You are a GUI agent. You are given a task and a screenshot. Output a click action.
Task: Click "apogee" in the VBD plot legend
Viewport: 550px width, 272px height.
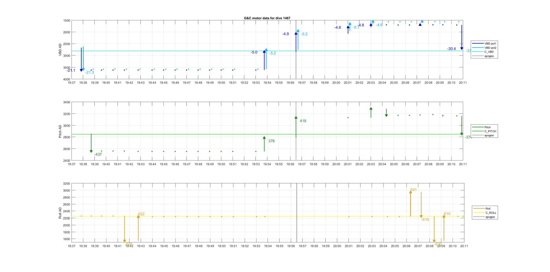[x=482, y=56]
